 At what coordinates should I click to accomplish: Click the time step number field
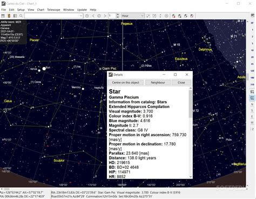tap(112, 16)
